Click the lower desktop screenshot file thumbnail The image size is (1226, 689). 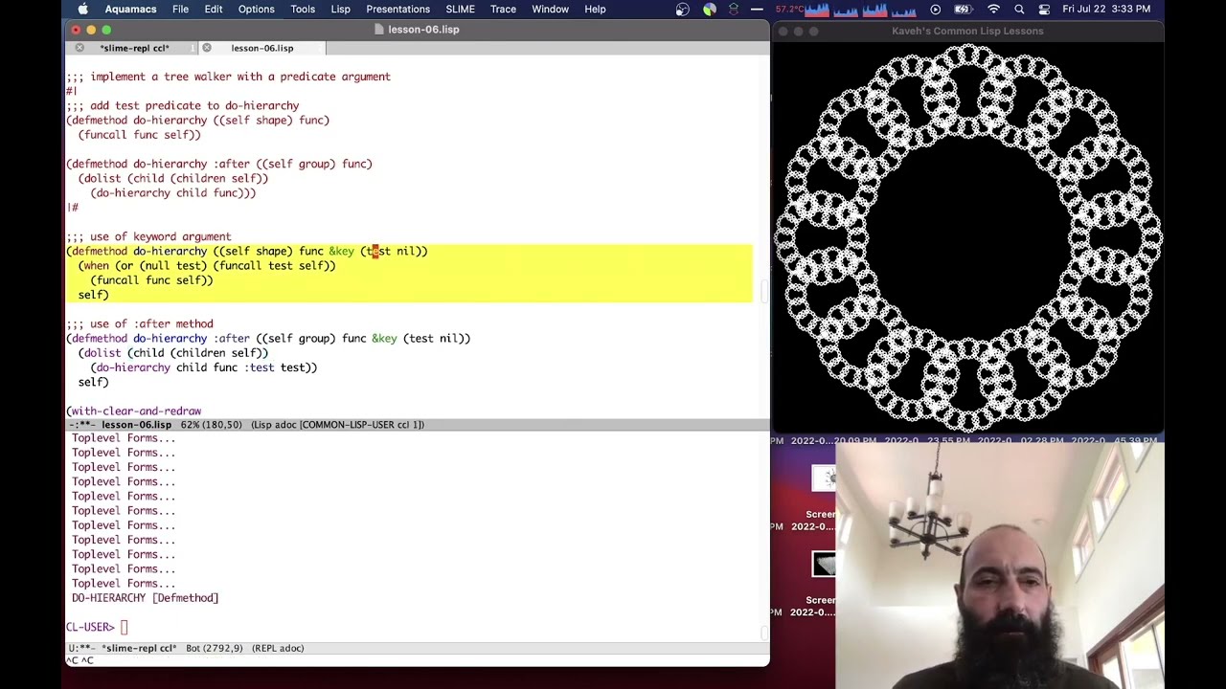tap(824, 565)
